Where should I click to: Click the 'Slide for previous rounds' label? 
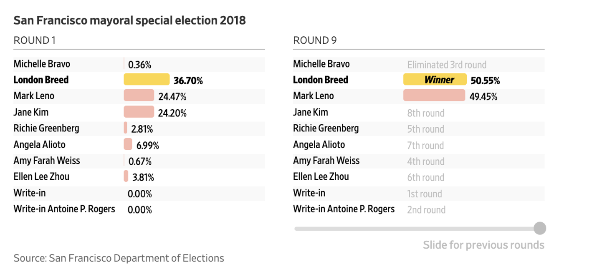pyautogui.click(x=483, y=244)
